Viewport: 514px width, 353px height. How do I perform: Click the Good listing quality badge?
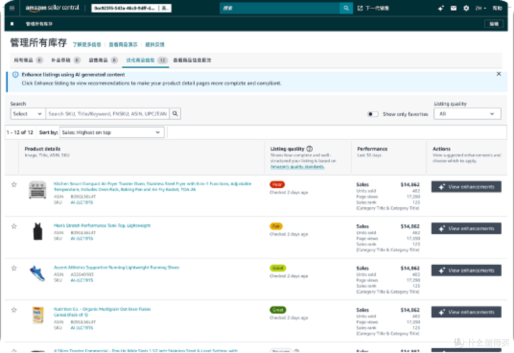point(277,268)
